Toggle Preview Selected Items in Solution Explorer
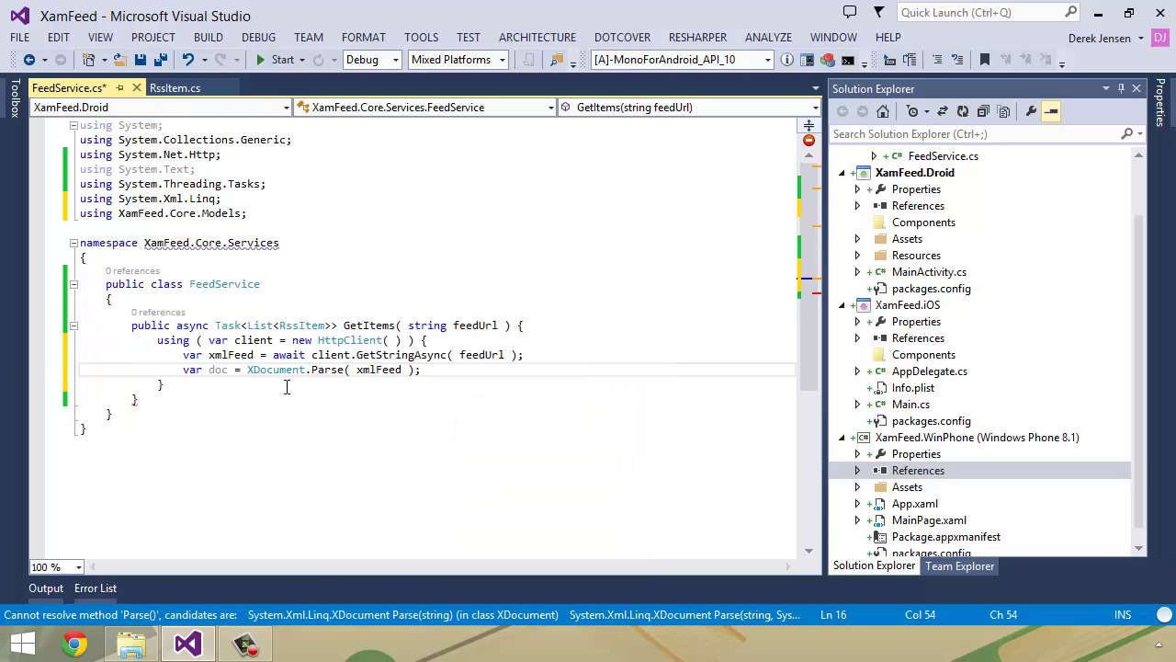Image resolution: width=1176 pixels, height=662 pixels. (x=1051, y=111)
